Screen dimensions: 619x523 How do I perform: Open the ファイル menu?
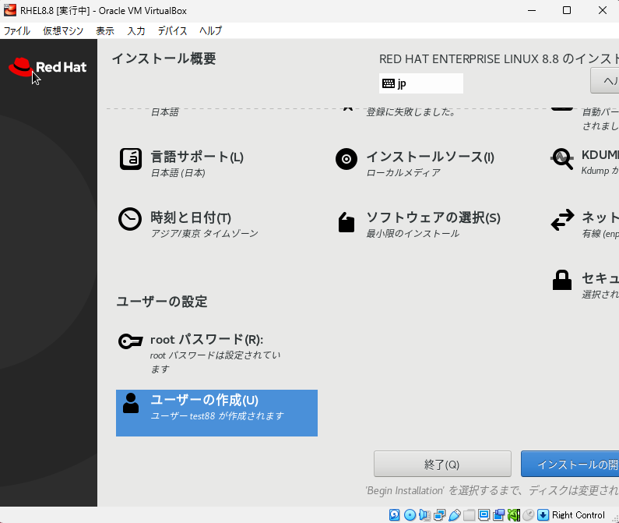click(16, 31)
